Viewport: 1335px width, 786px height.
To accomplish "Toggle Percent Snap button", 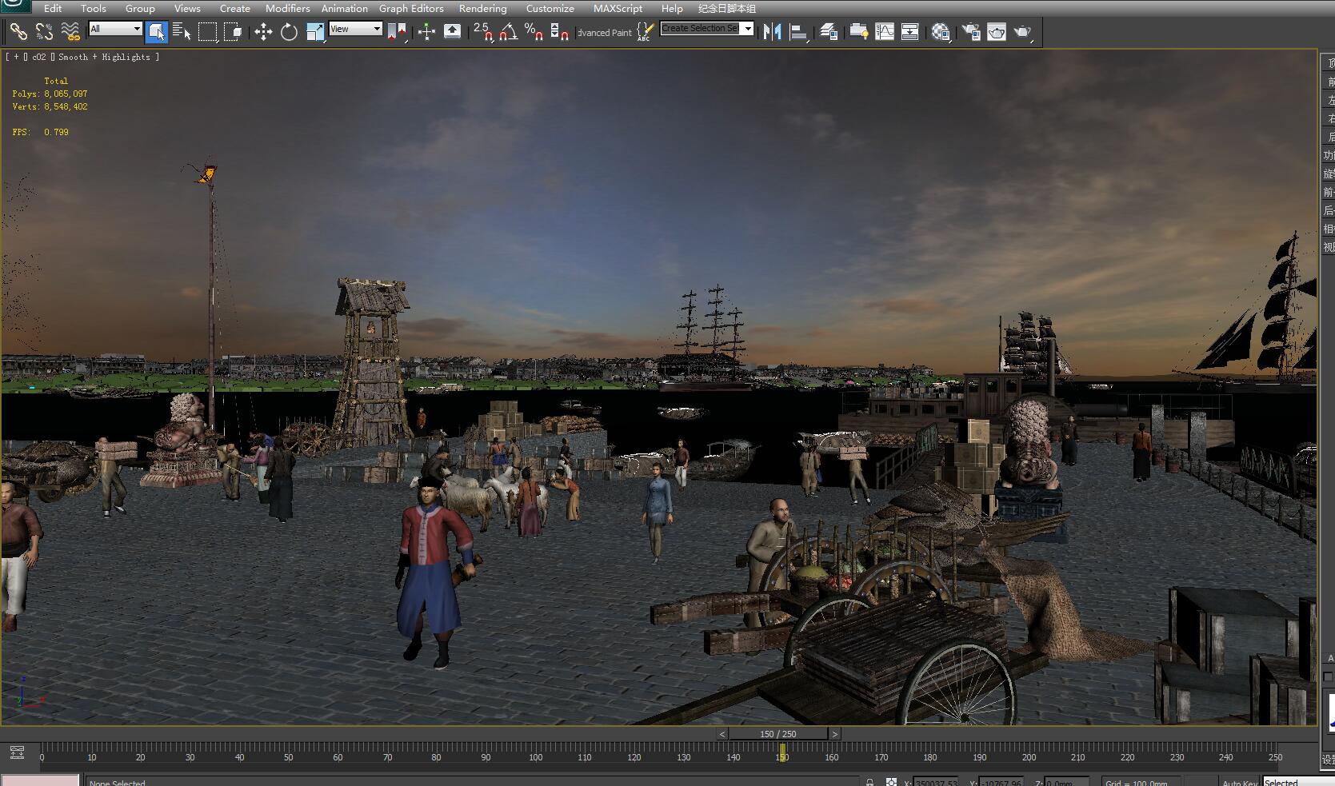I will (x=534, y=32).
